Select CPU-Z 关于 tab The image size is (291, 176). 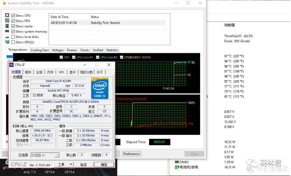coord(100,72)
